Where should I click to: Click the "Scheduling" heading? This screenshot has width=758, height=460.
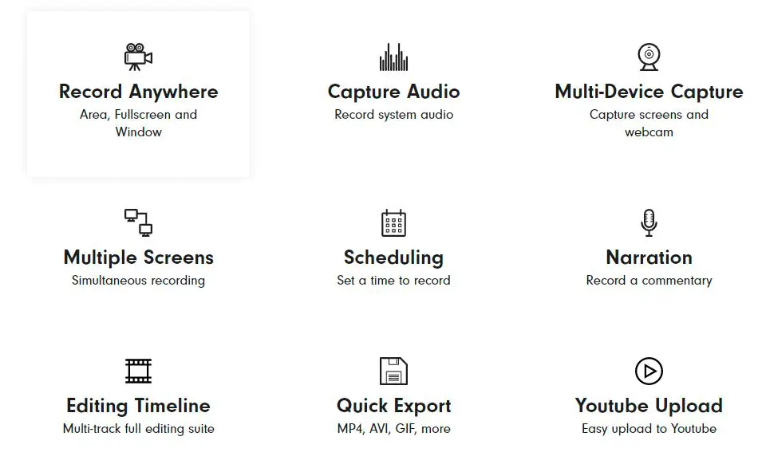(x=393, y=258)
